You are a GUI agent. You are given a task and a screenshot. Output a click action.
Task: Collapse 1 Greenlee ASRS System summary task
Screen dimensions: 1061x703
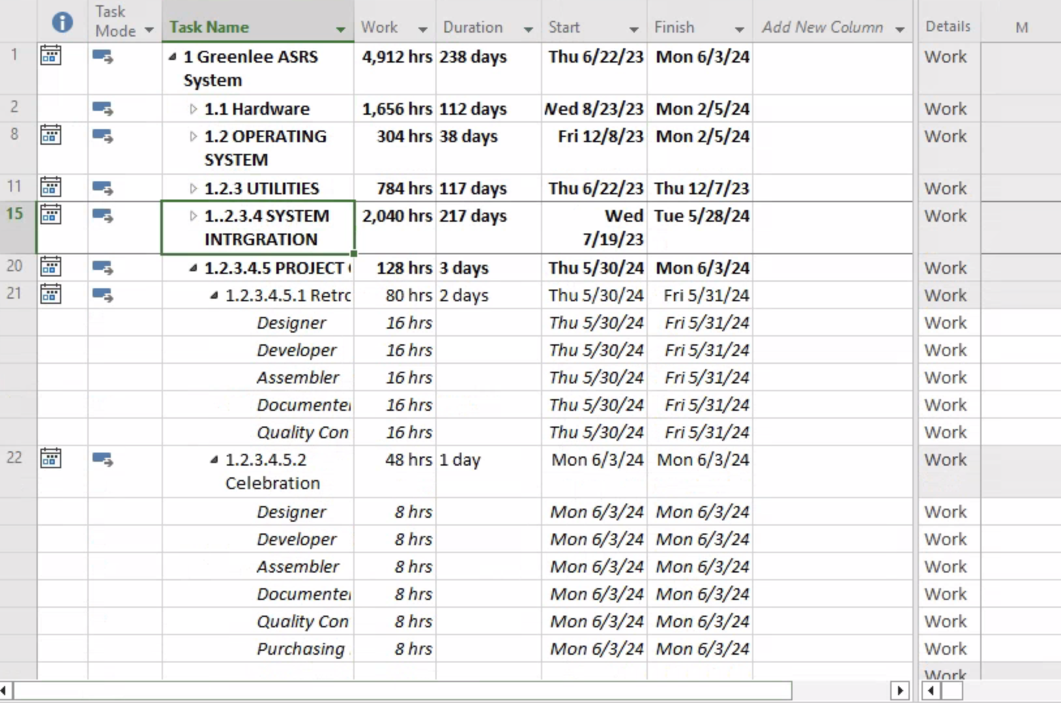tap(173, 57)
